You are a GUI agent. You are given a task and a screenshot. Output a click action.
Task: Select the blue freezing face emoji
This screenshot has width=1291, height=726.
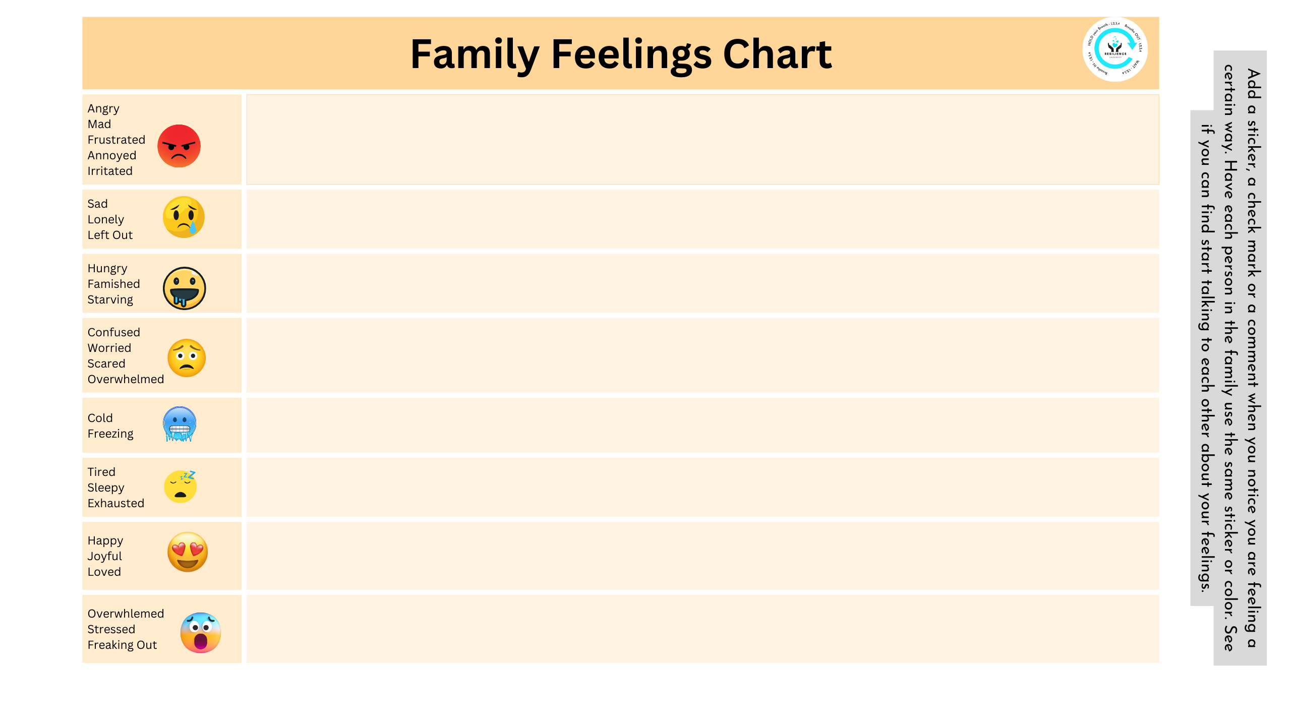pos(180,424)
